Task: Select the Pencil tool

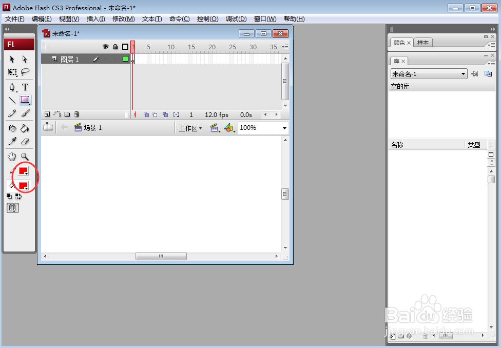Action: pos(12,113)
